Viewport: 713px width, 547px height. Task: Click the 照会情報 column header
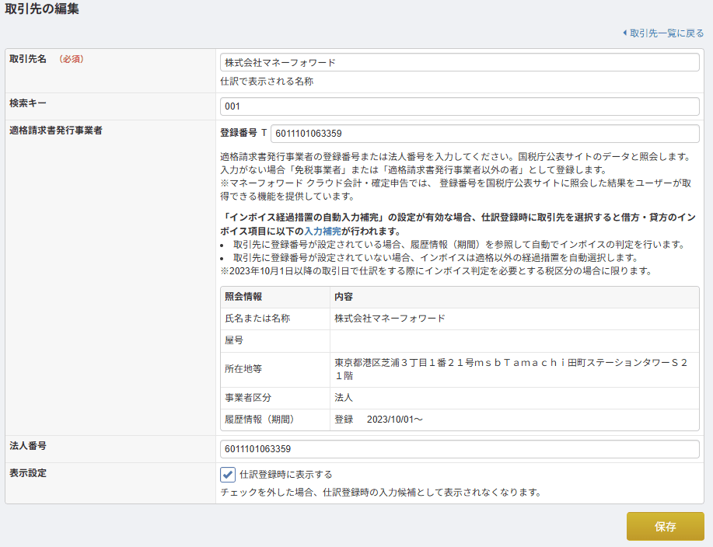tap(275, 297)
